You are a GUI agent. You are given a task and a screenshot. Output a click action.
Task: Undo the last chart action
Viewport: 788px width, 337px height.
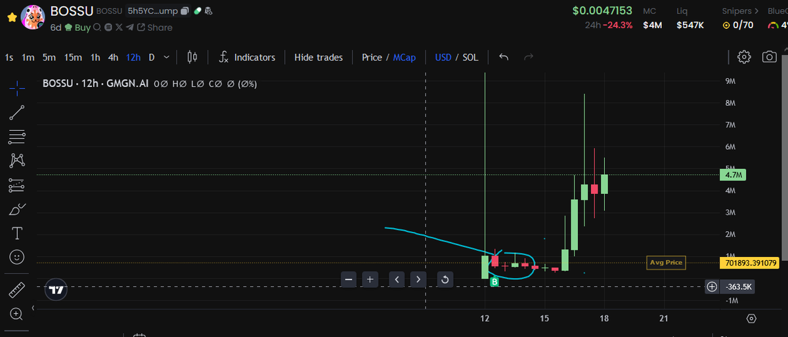point(504,57)
